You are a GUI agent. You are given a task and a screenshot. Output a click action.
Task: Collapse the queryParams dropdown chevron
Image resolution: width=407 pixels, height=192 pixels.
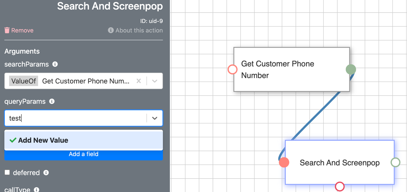tap(154, 118)
